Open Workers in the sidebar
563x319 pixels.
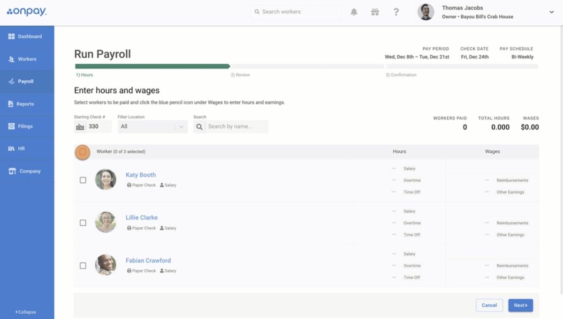pos(27,59)
